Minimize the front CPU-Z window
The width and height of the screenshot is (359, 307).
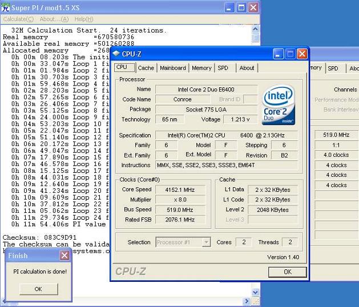click(x=278, y=54)
